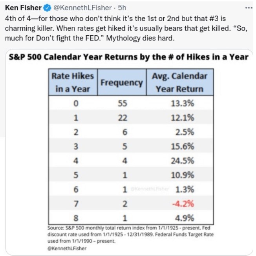Click the blue verified badge icon
This screenshot has width=256, height=256.
point(46,7)
